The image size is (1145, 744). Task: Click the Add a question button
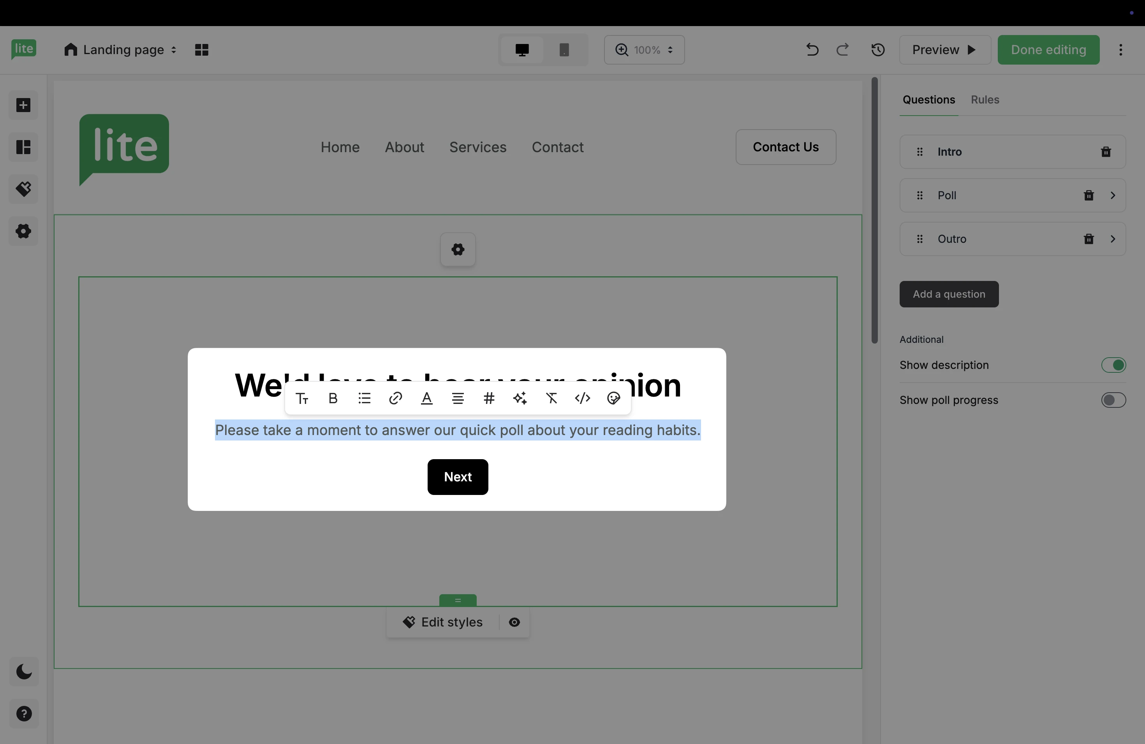(x=949, y=294)
